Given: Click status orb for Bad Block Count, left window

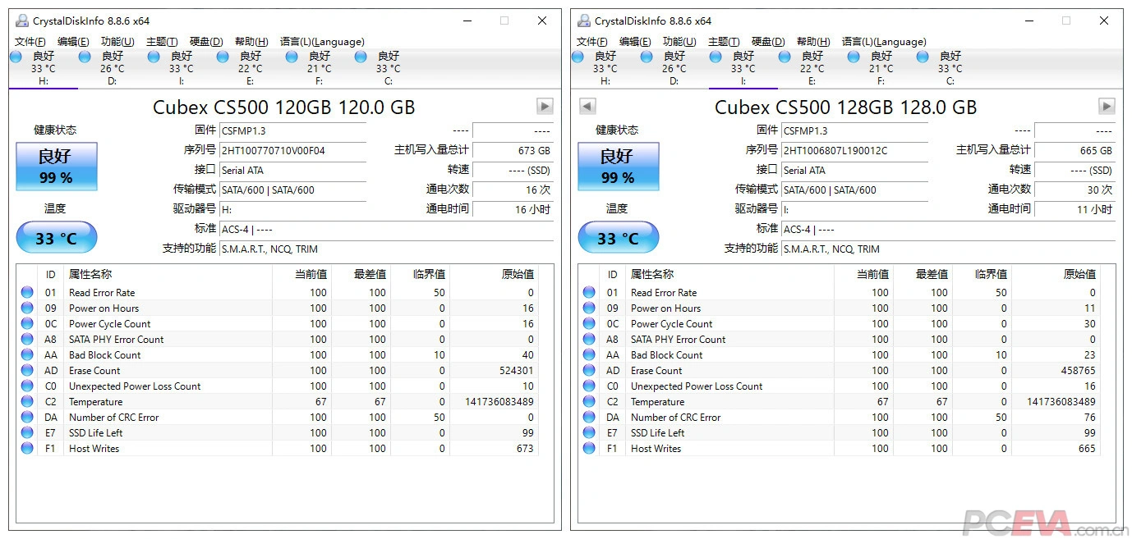Looking at the screenshot, I should click(27, 354).
